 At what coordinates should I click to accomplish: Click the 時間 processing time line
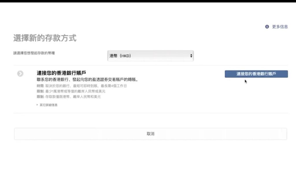[x=82, y=86]
